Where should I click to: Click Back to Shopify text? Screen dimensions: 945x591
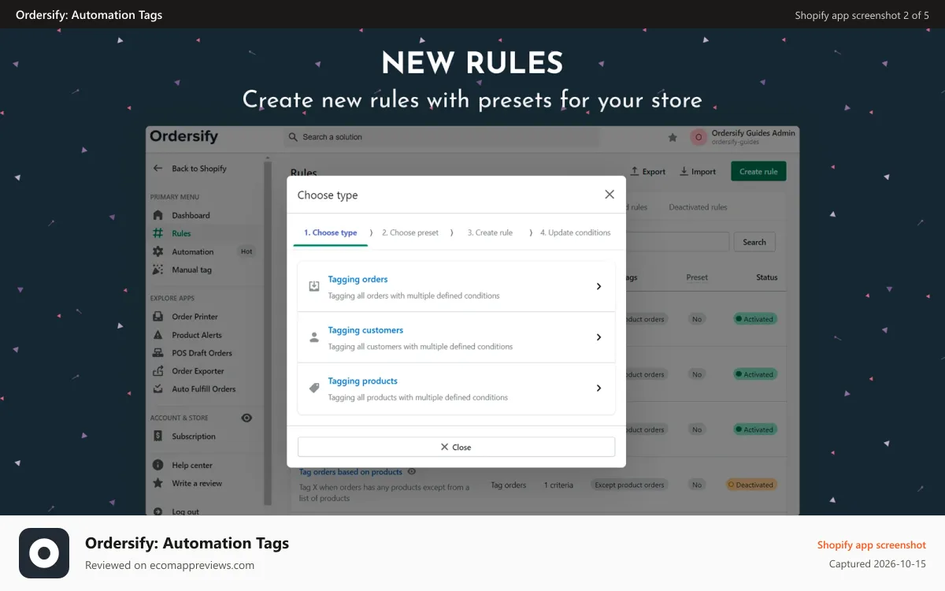pyautogui.click(x=199, y=169)
